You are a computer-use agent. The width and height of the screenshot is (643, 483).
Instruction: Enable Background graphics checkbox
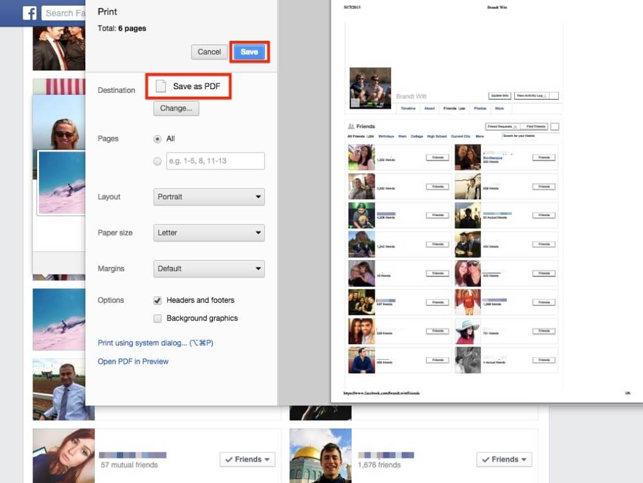(x=158, y=318)
